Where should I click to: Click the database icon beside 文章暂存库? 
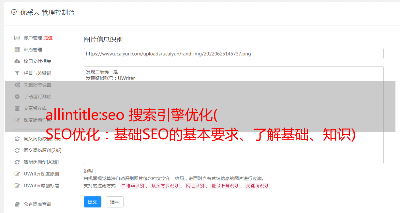click(x=17, y=108)
